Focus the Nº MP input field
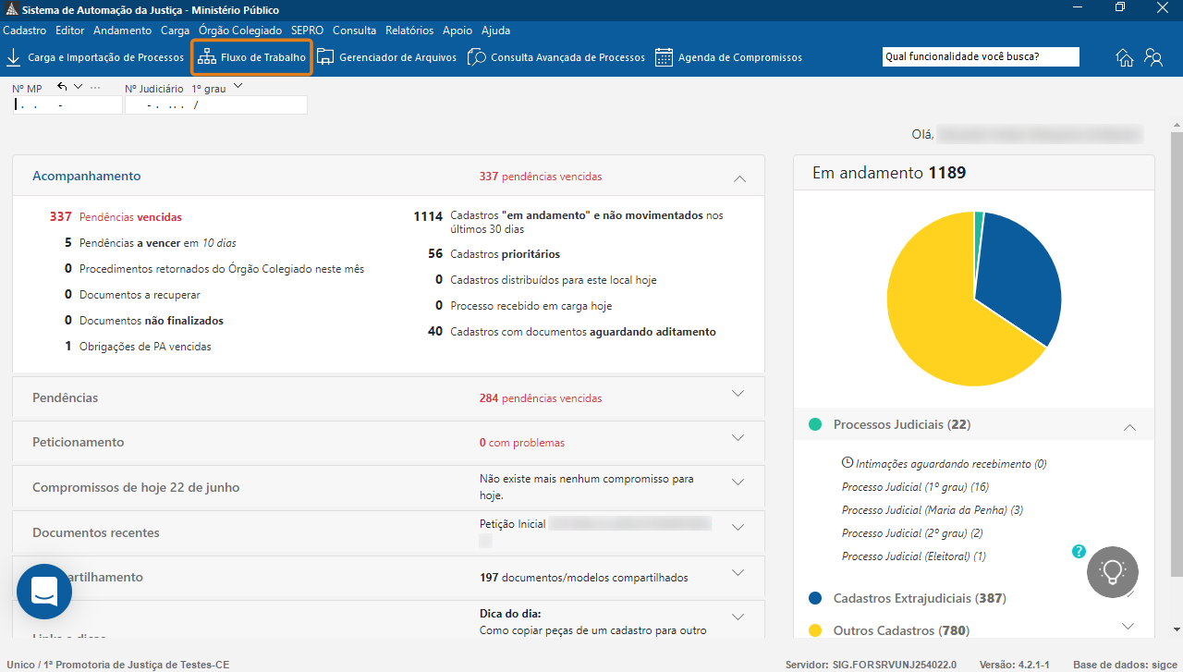The height and width of the screenshot is (672, 1183). pos(67,104)
